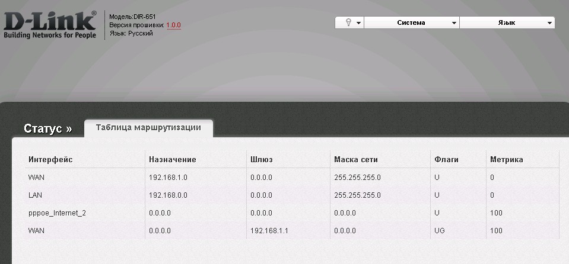Click the UG flag cell
The width and height of the screenshot is (569, 264).
coord(440,231)
